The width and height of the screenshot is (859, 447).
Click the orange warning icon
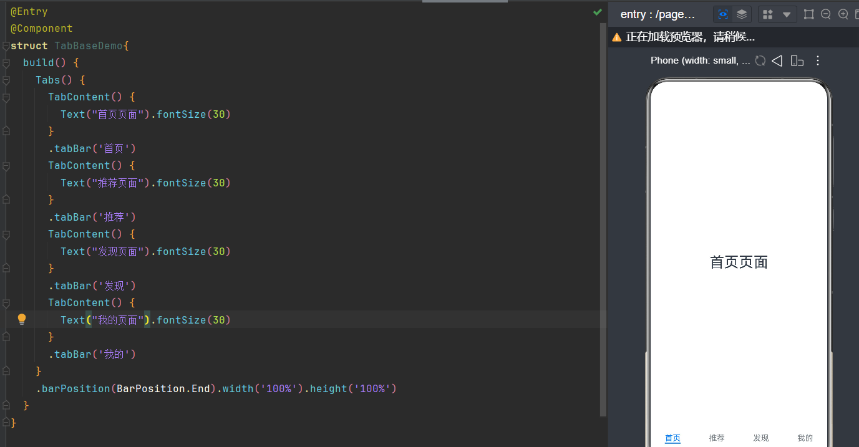coord(617,37)
